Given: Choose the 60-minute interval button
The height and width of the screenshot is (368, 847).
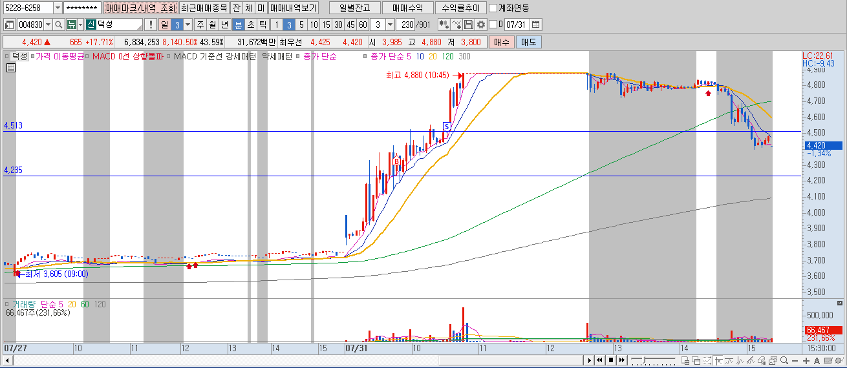Looking at the screenshot, I should pos(363,25).
